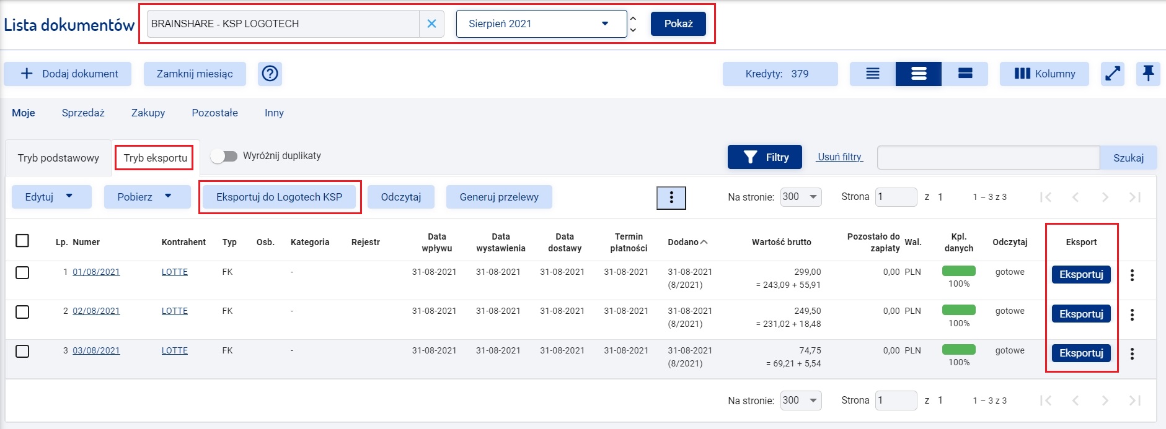Open the Kolumny column chooser
Viewport: 1166px width, 429px height.
pos(1045,74)
